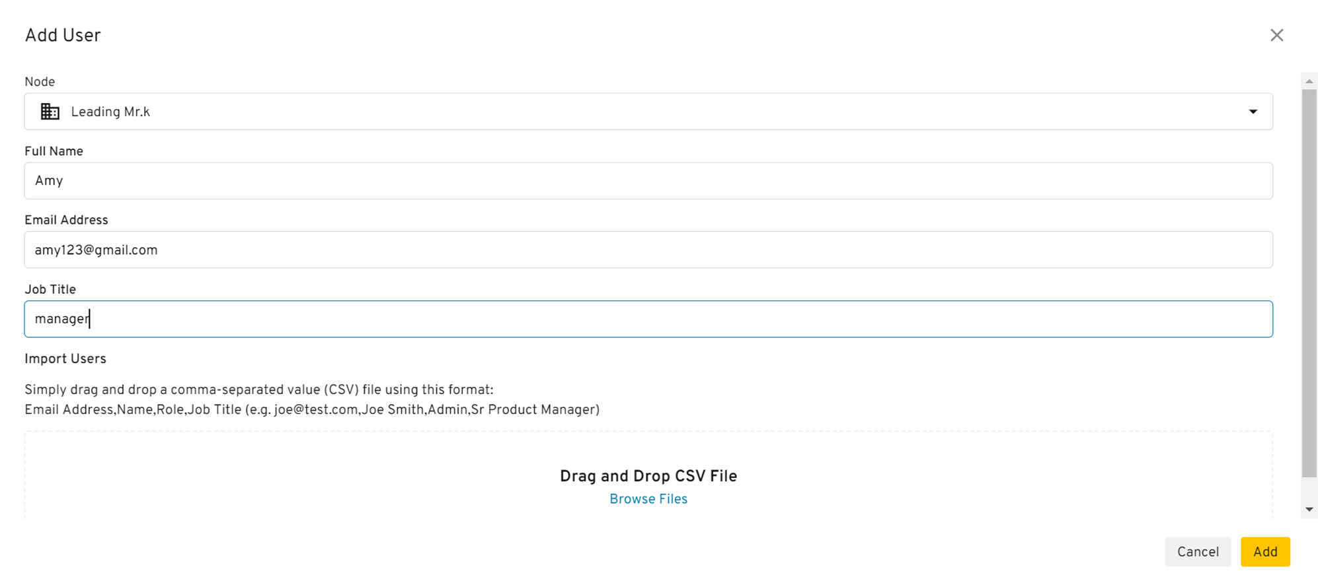Click the Full Name label
The width and height of the screenshot is (1318, 579).
(54, 151)
